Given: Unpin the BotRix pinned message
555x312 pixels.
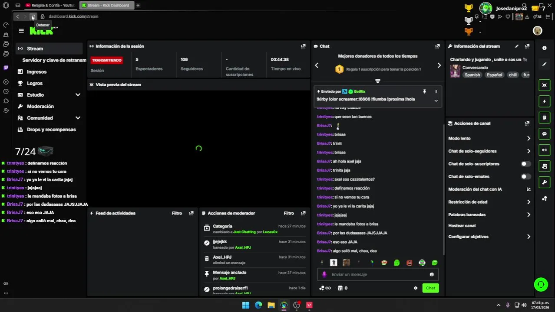Looking at the screenshot, I should pyautogui.click(x=424, y=92).
